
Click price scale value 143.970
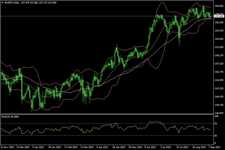[219, 80]
